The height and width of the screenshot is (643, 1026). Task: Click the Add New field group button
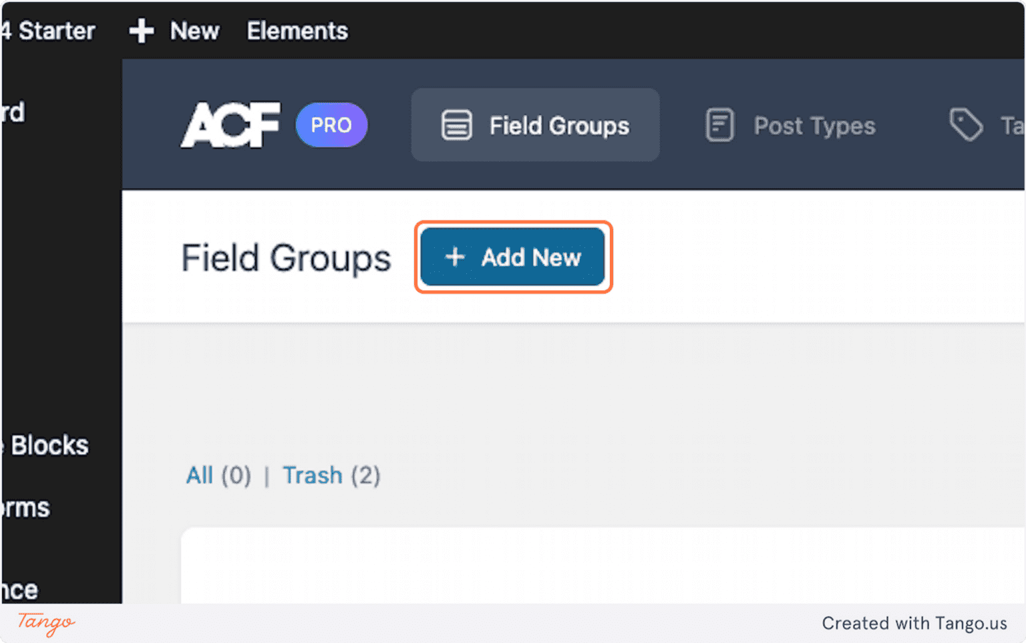[x=513, y=257]
